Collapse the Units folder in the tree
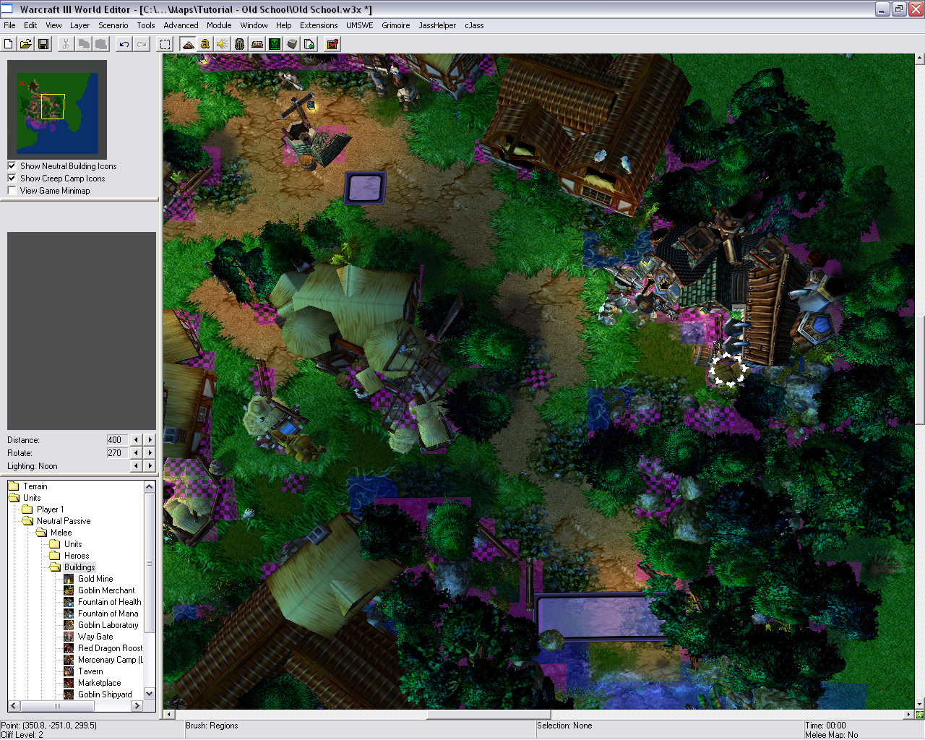This screenshot has height=740, width=925. 14,498
